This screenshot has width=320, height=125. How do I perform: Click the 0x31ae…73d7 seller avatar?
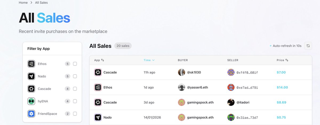(231, 117)
